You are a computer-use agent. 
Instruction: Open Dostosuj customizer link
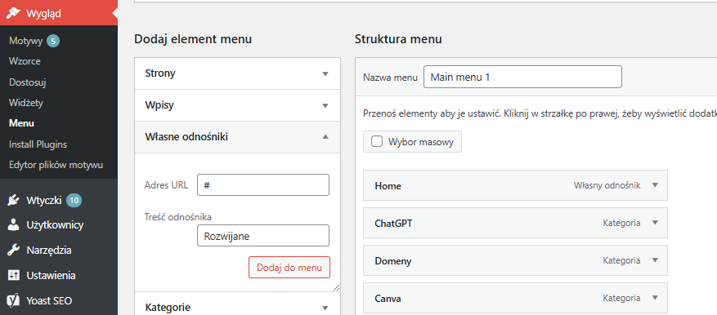28,82
